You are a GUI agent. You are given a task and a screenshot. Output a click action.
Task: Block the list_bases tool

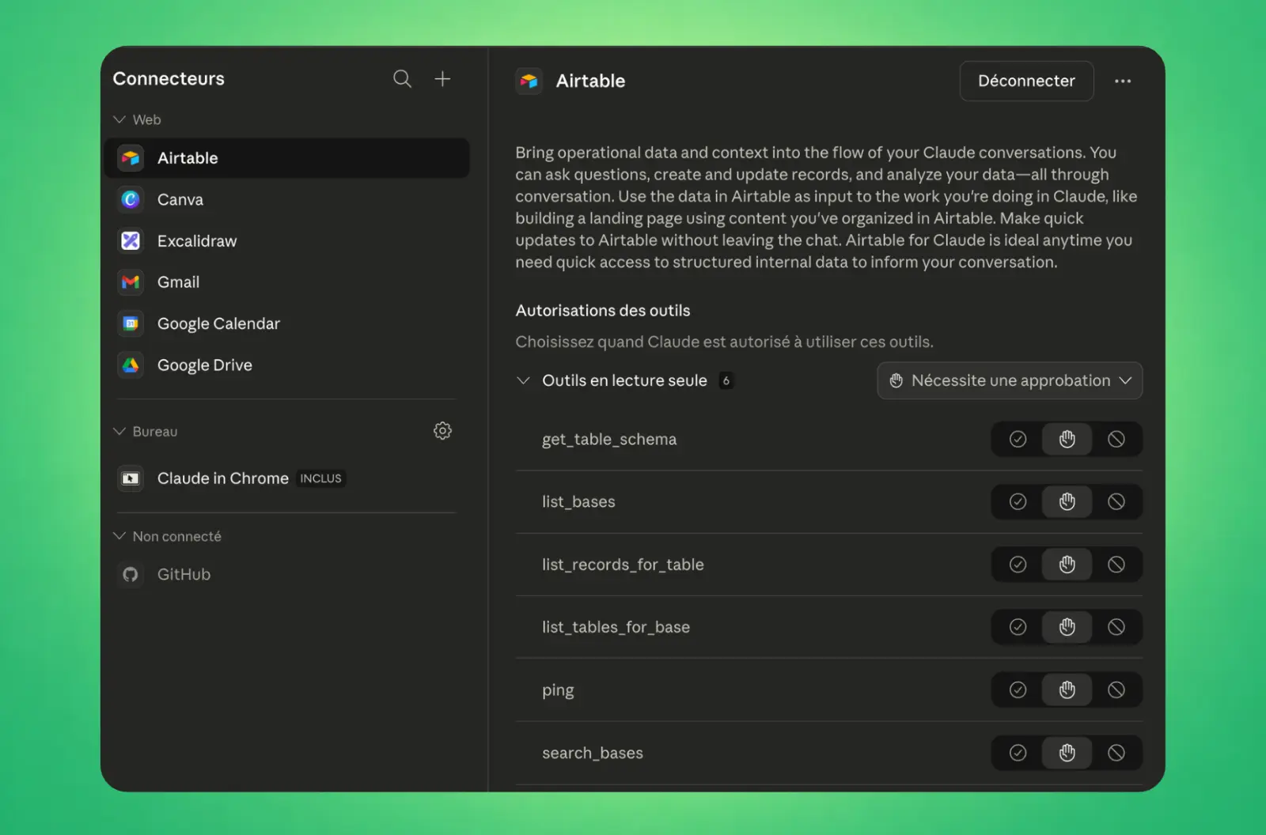pos(1116,502)
